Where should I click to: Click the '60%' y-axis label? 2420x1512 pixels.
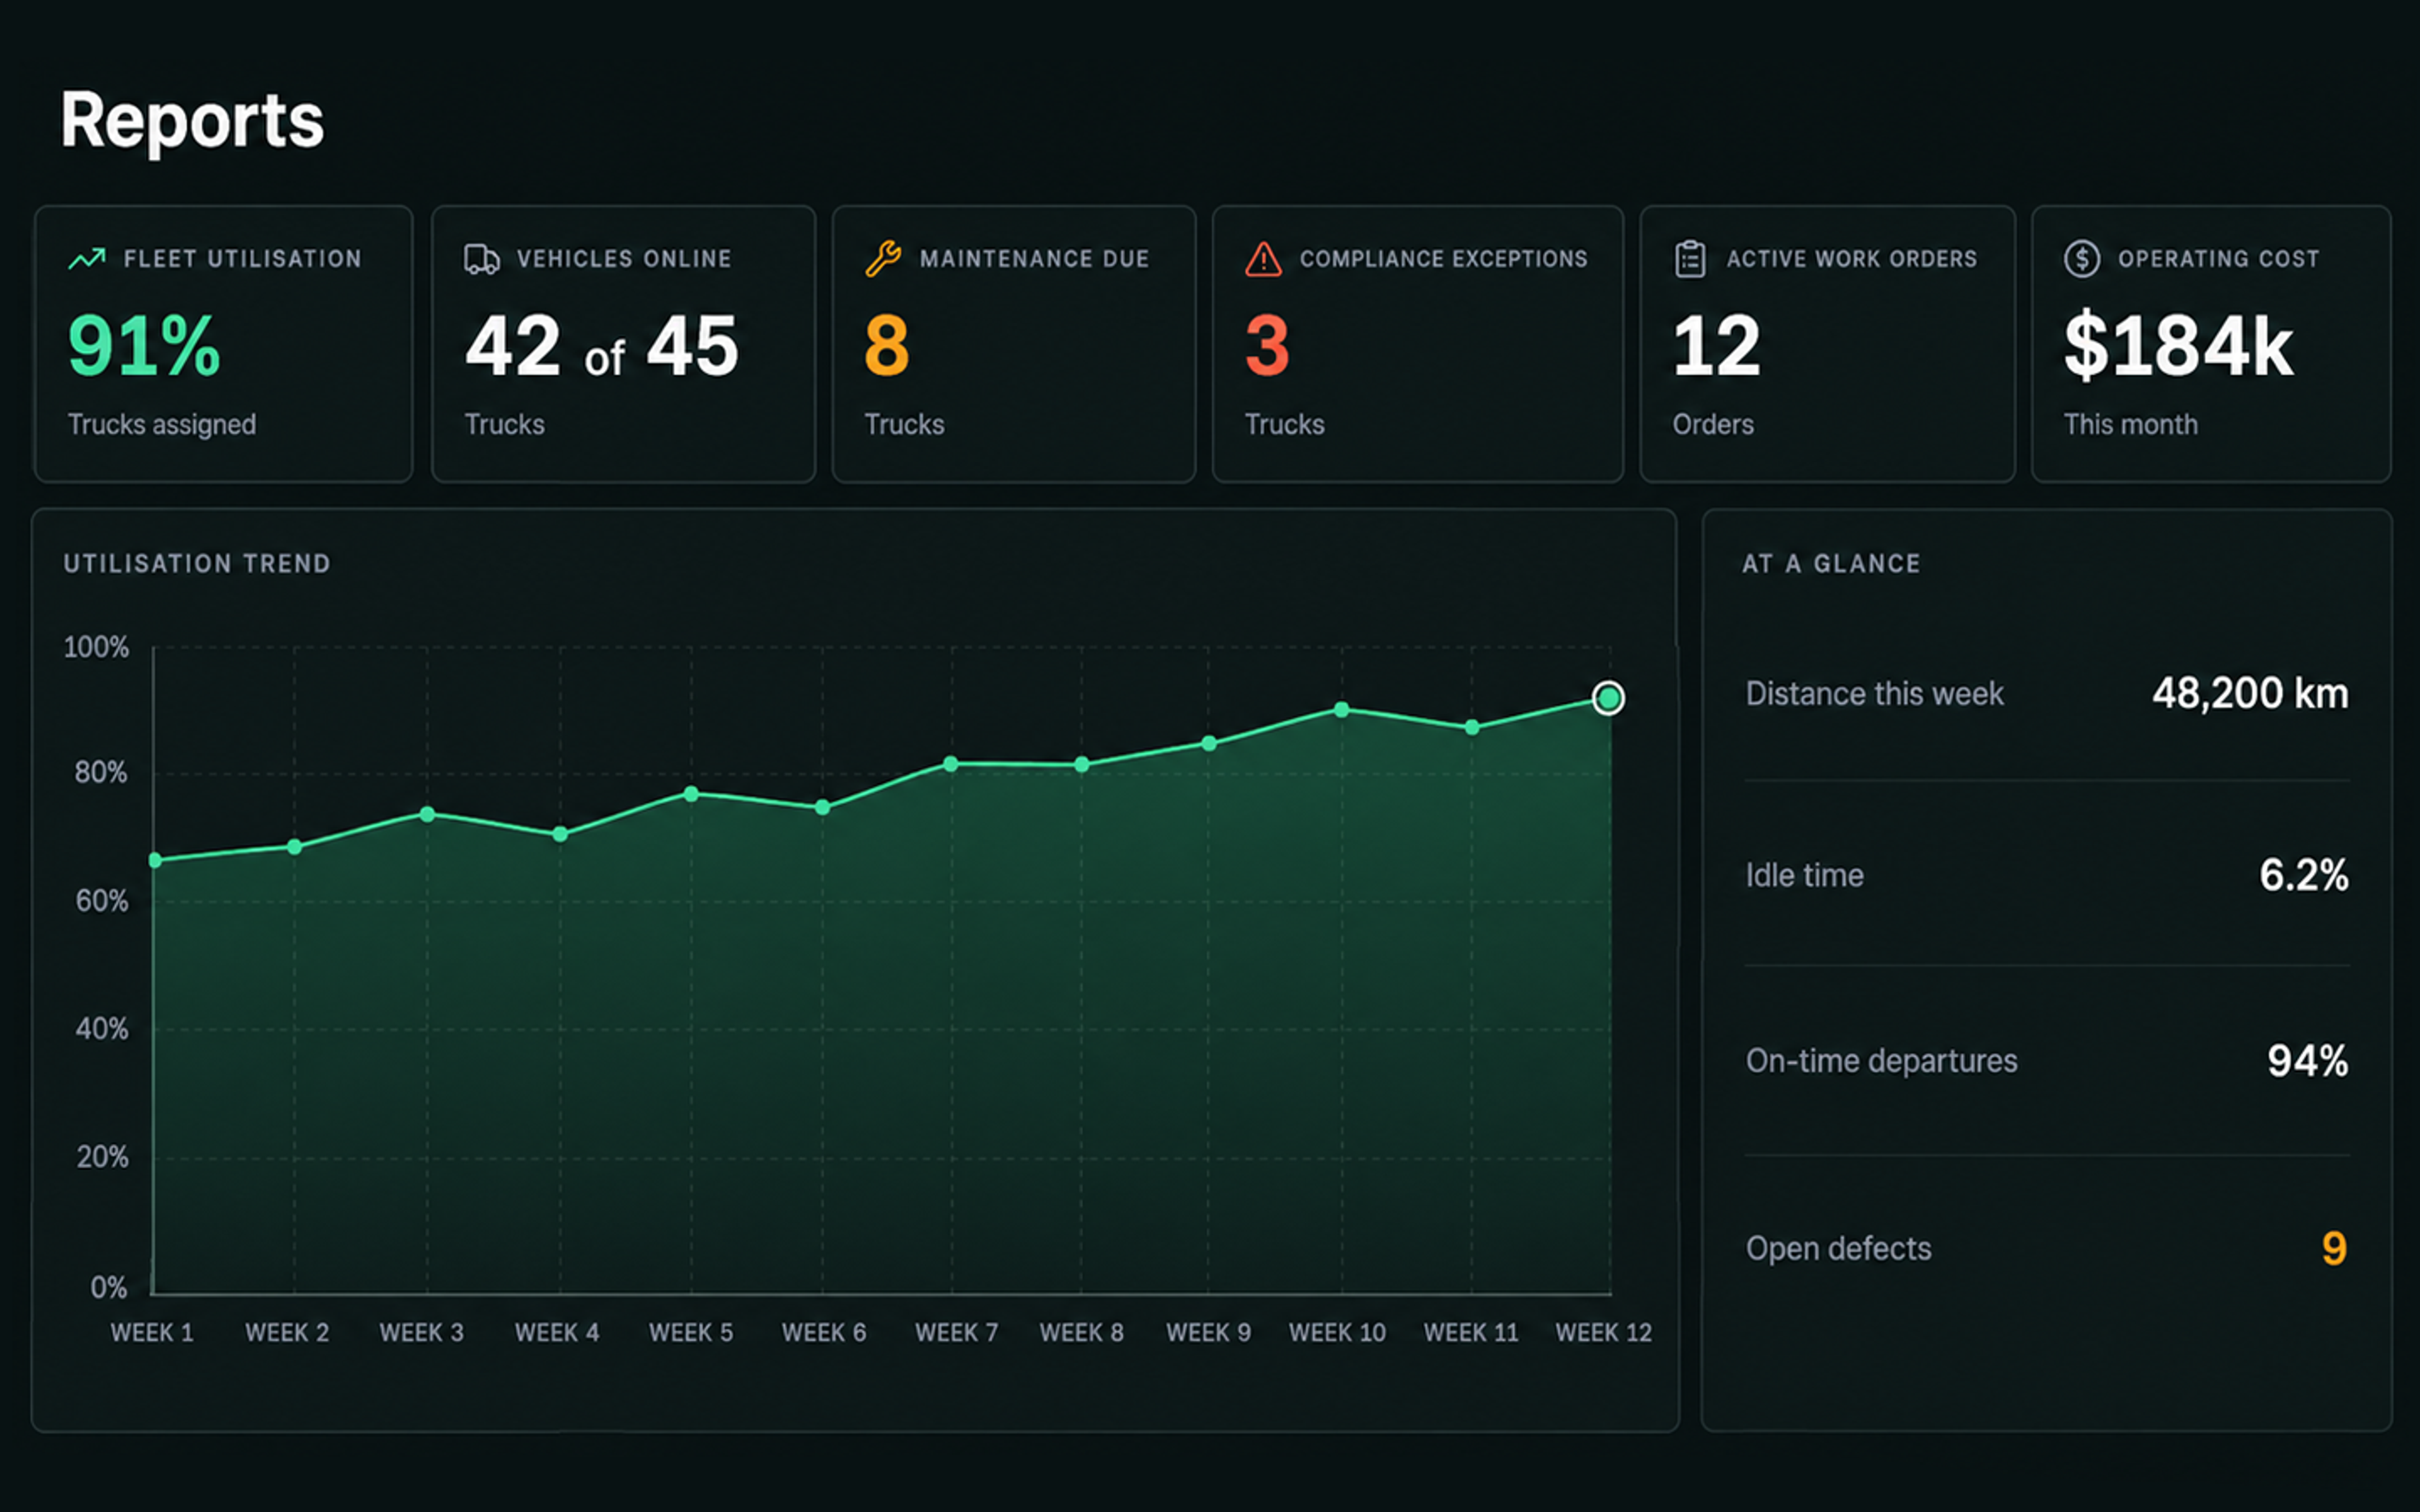point(102,902)
